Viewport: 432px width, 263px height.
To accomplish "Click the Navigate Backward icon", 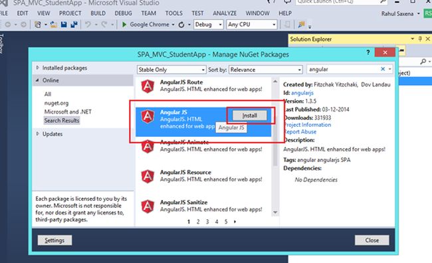I will click(x=8, y=25).
